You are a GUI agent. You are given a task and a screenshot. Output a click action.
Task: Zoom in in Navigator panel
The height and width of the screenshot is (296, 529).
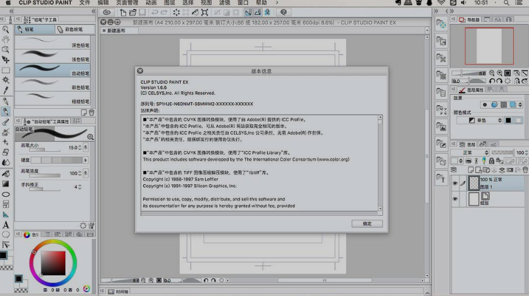coord(499,73)
